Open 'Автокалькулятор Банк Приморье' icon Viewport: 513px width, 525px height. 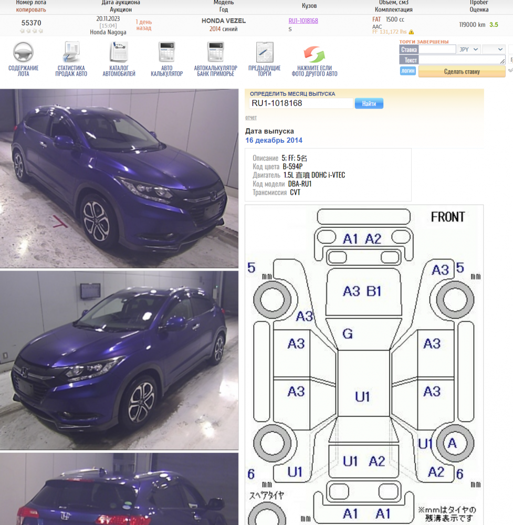pyautogui.click(x=215, y=53)
